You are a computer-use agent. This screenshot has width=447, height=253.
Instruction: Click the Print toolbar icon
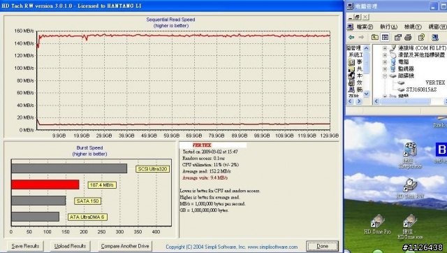coord(408,37)
